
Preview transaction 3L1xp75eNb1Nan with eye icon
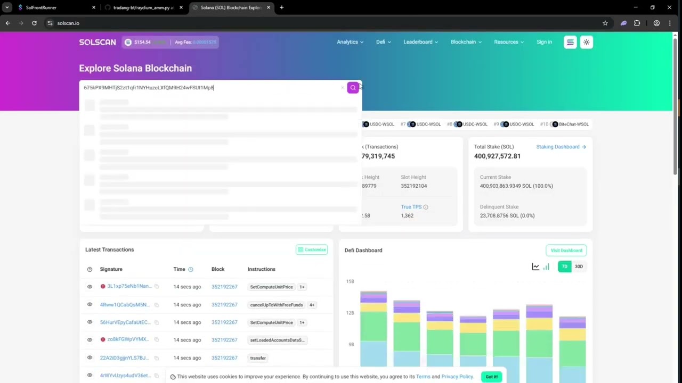(x=90, y=287)
